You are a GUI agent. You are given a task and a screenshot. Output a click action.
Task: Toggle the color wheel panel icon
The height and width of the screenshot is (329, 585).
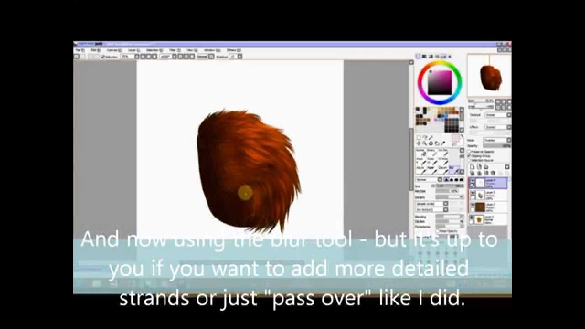(x=418, y=57)
